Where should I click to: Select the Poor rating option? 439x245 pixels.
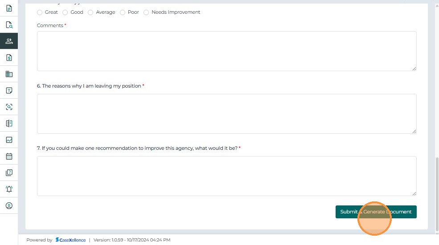pos(123,12)
